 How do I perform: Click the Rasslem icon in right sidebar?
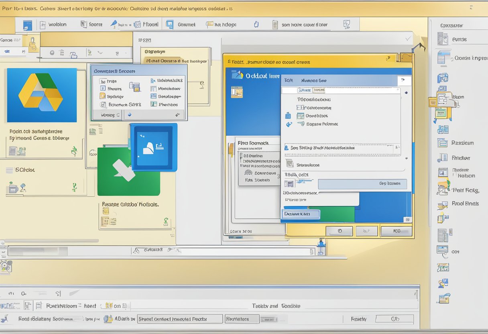443,143
